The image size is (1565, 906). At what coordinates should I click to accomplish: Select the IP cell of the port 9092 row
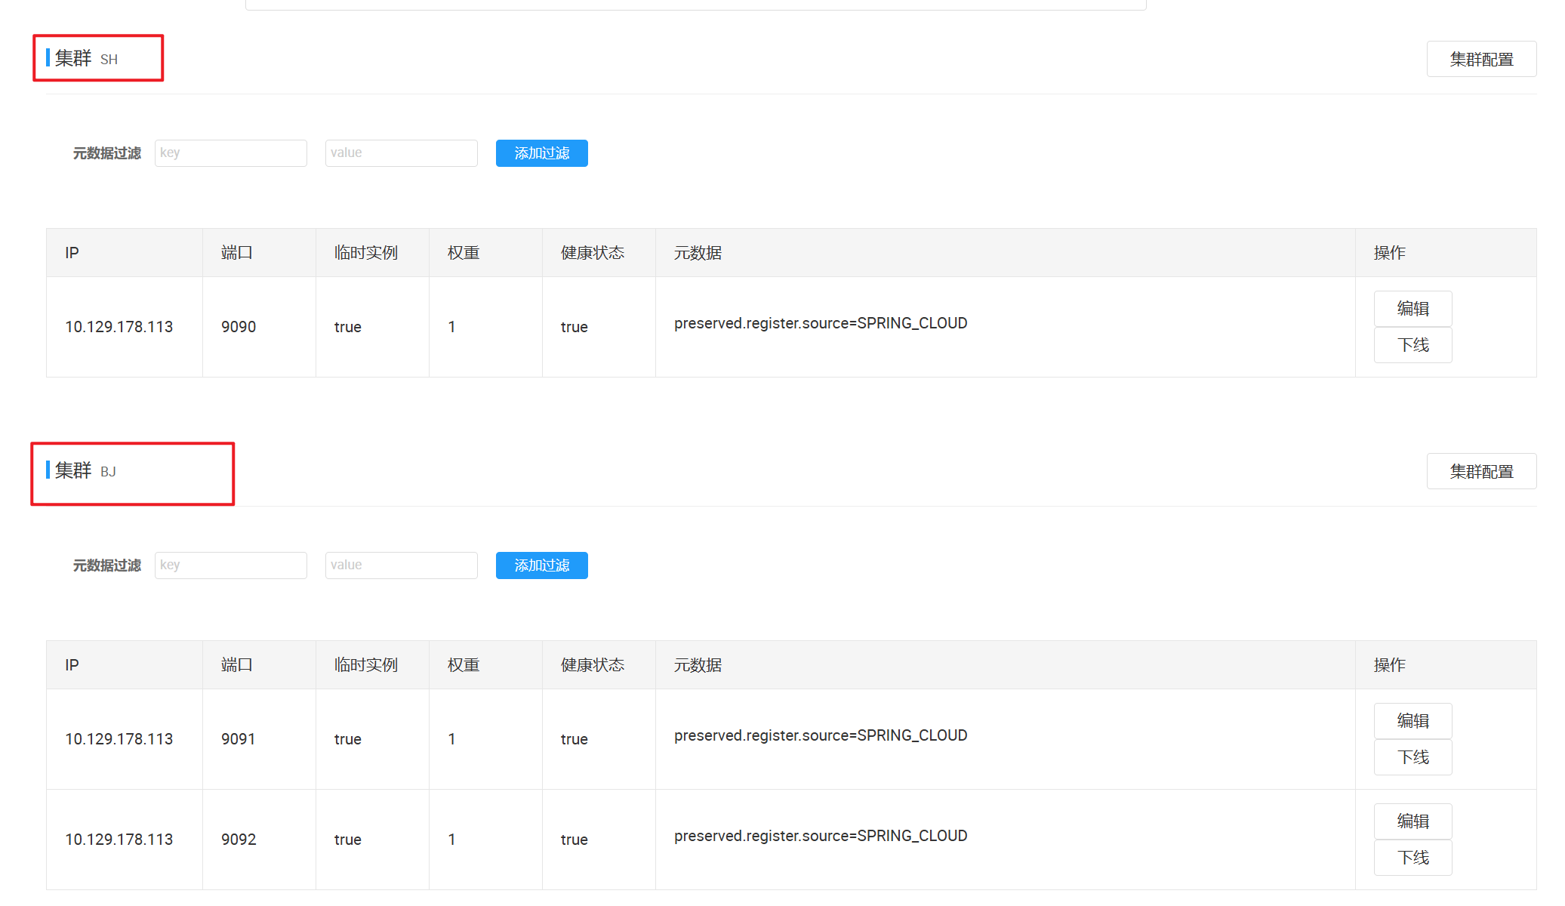click(x=119, y=840)
